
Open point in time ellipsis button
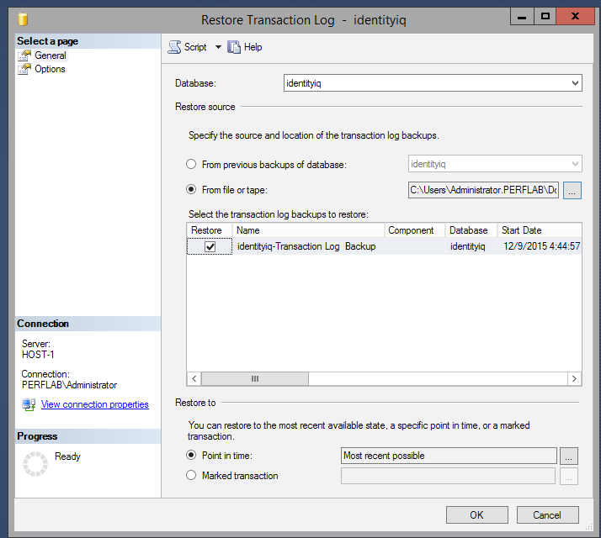(569, 456)
